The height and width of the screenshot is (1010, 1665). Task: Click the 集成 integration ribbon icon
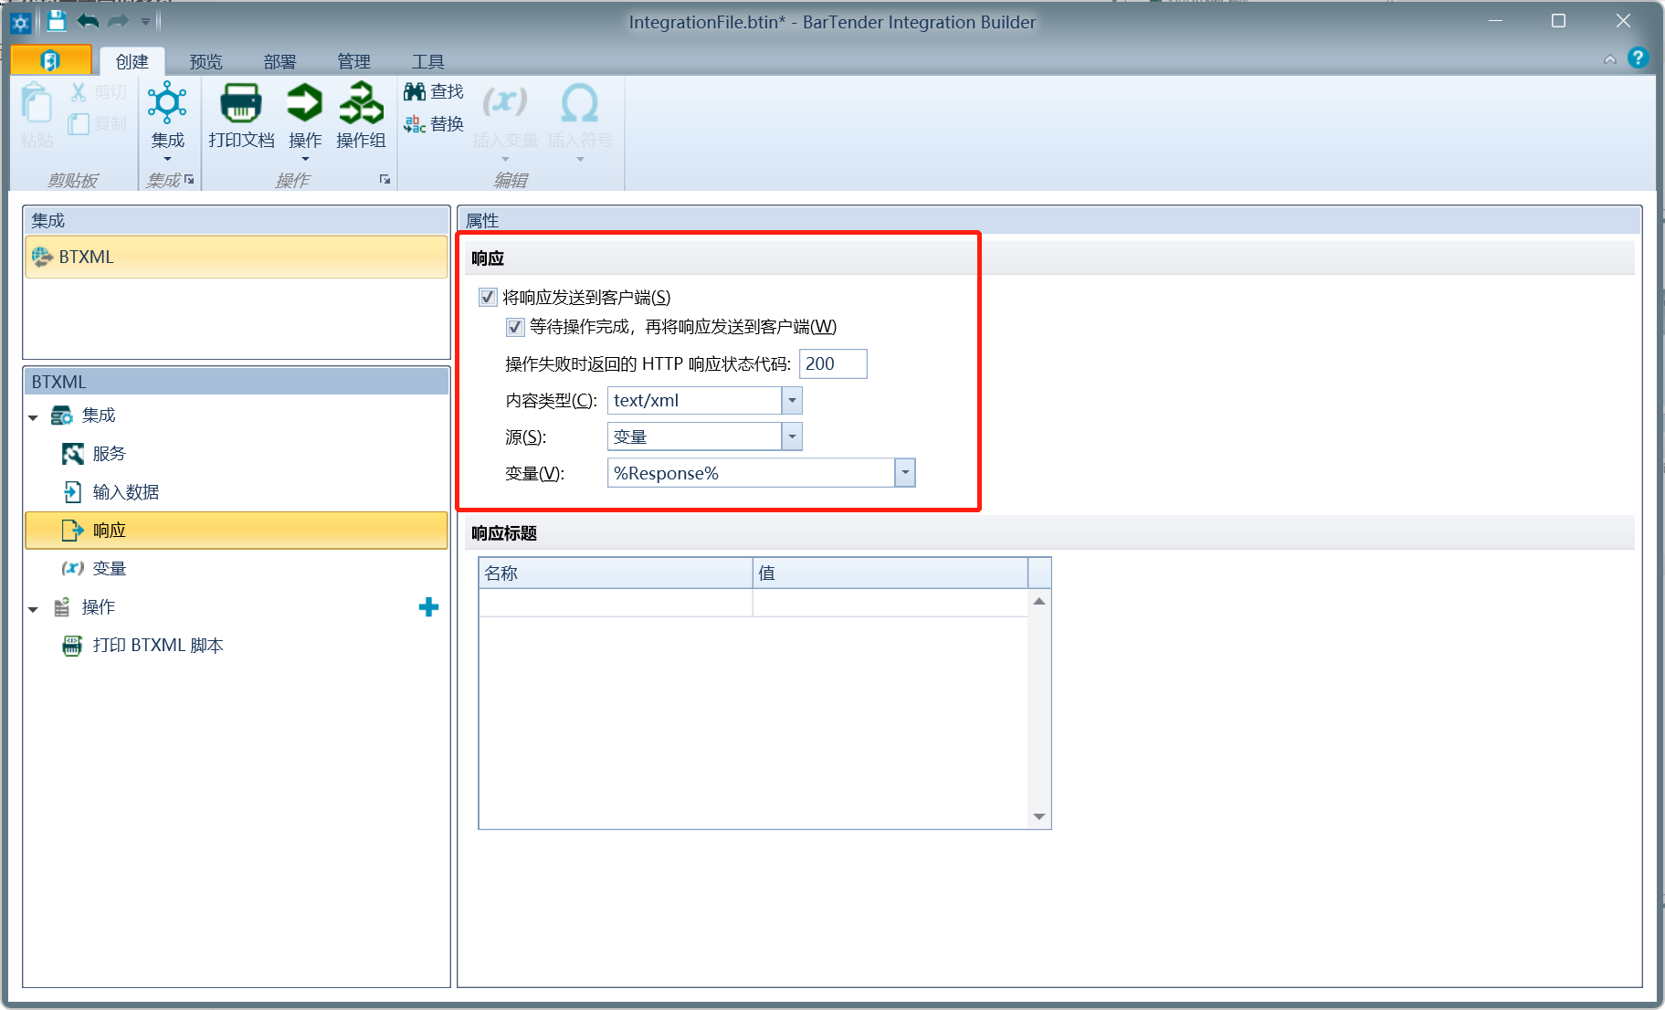pyautogui.click(x=167, y=102)
